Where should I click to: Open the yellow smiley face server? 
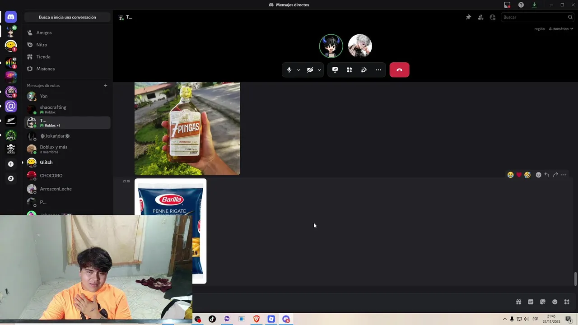point(11,46)
